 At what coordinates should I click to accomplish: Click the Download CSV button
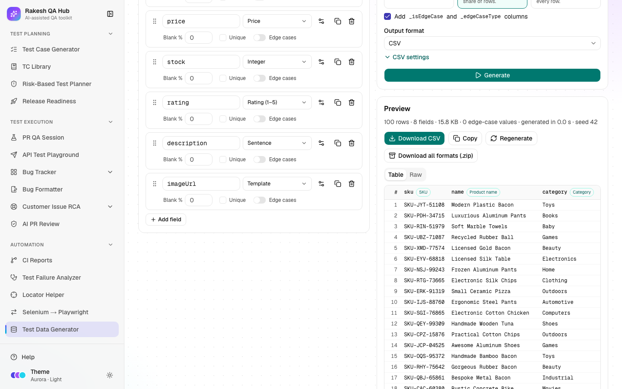(x=414, y=138)
